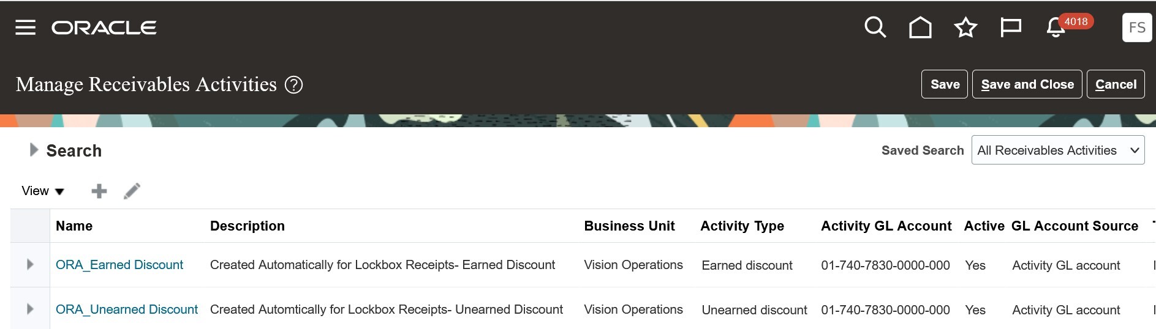Go to the Home icon
Screen dimensions: 1156x329
point(920,28)
